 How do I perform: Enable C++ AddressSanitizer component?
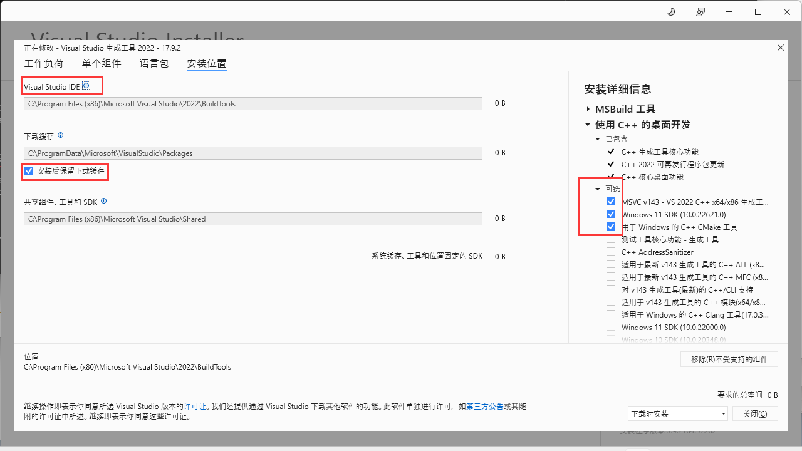point(611,252)
